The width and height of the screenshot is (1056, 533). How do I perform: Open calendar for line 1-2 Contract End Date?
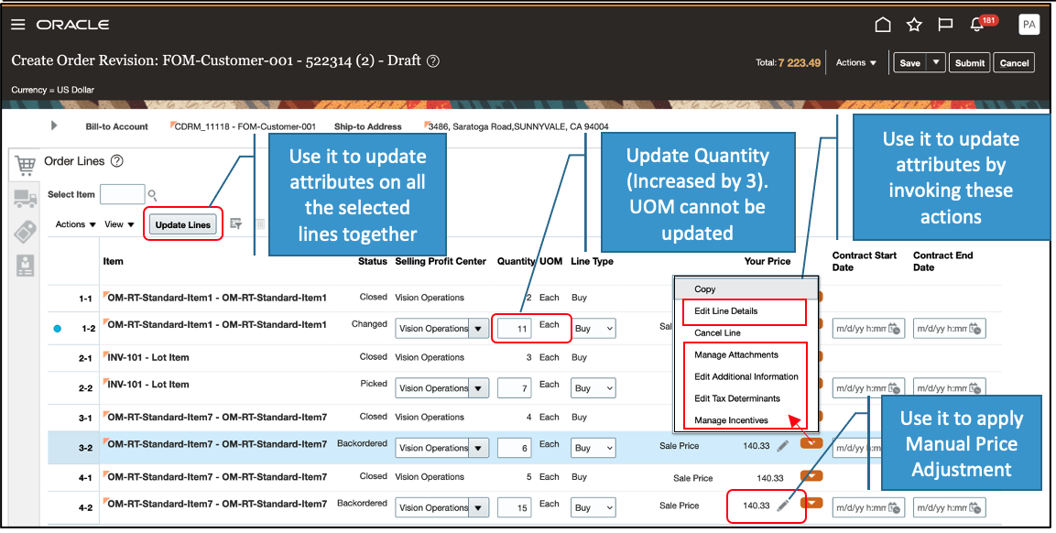[x=975, y=329]
